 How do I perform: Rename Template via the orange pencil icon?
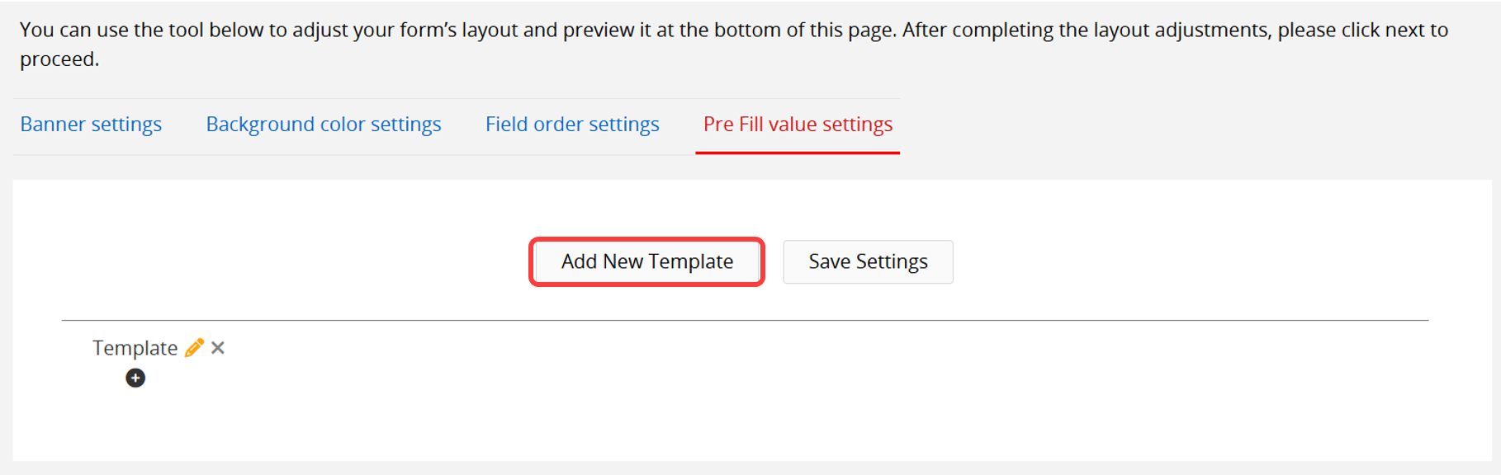[194, 348]
